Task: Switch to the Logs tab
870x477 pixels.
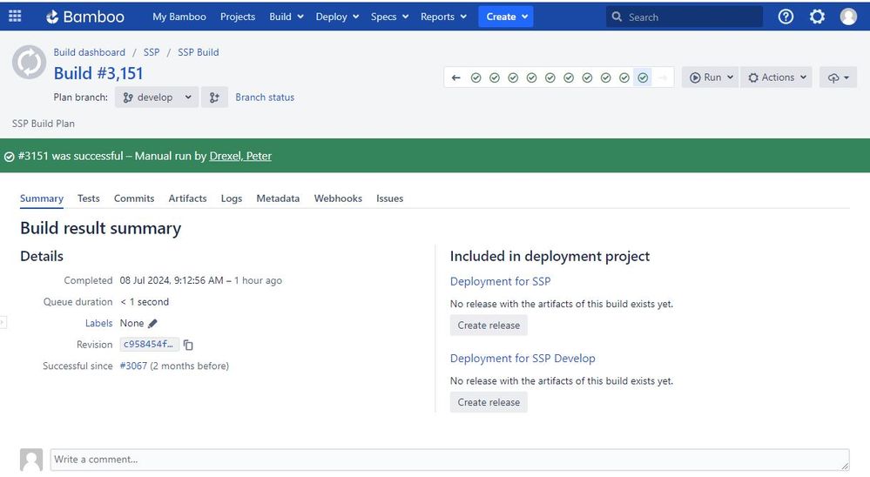Action: click(x=232, y=198)
